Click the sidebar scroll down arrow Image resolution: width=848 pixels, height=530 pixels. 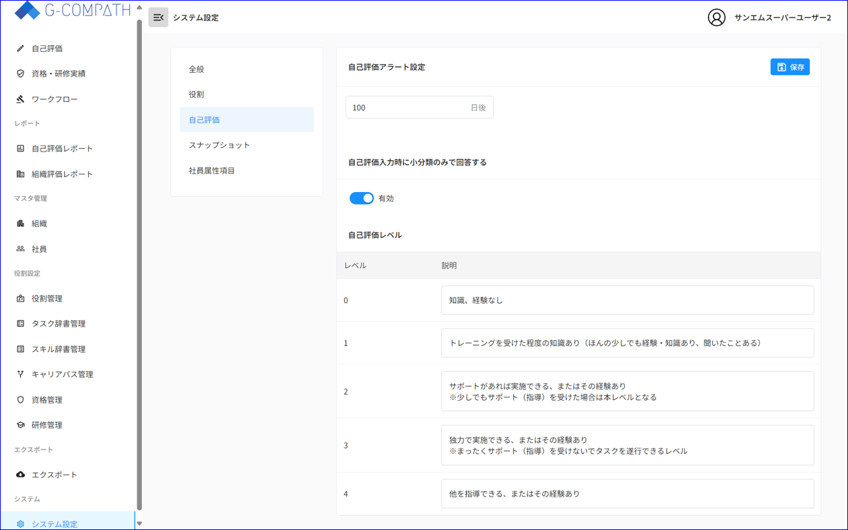pos(139,523)
